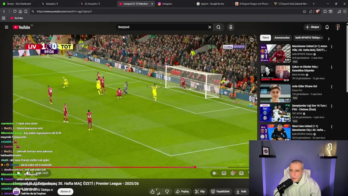Image resolution: width=348 pixels, height=196 pixels.
Task: Open options for Manchester United video
Action: 331,47
